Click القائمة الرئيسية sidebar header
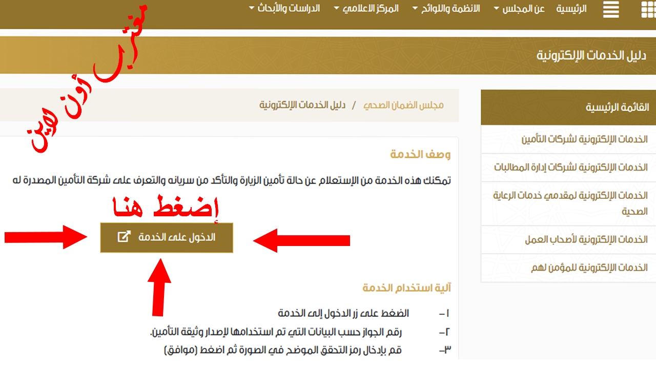Screen dimensions: 656x369 568,108
